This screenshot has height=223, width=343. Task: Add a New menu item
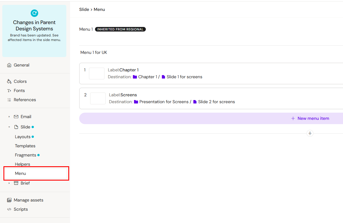pyautogui.click(x=310, y=118)
